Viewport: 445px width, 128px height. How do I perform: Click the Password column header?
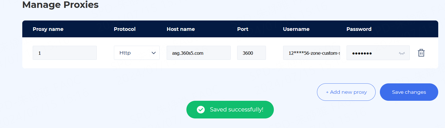(359, 29)
